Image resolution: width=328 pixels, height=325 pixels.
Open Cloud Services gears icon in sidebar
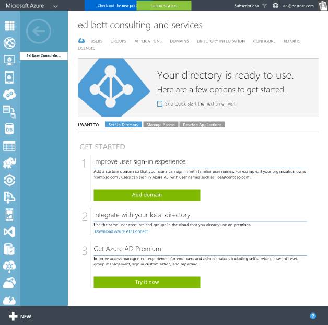point(9,95)
